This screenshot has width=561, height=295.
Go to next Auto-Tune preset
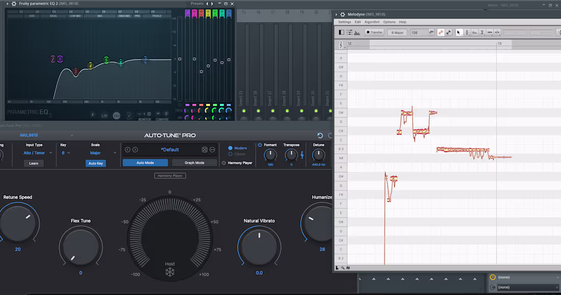pos(135,150)
